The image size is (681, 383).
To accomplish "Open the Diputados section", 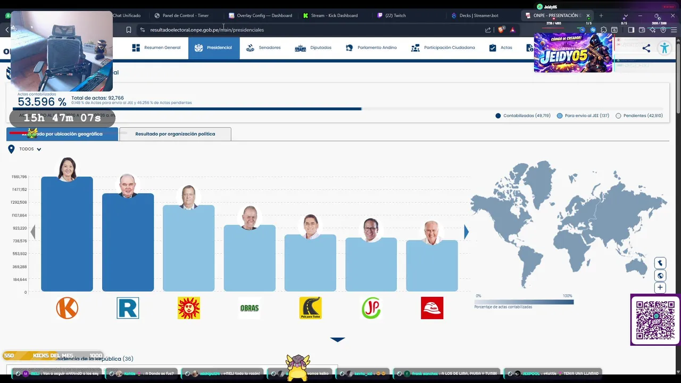I will [x=313, y=48].
